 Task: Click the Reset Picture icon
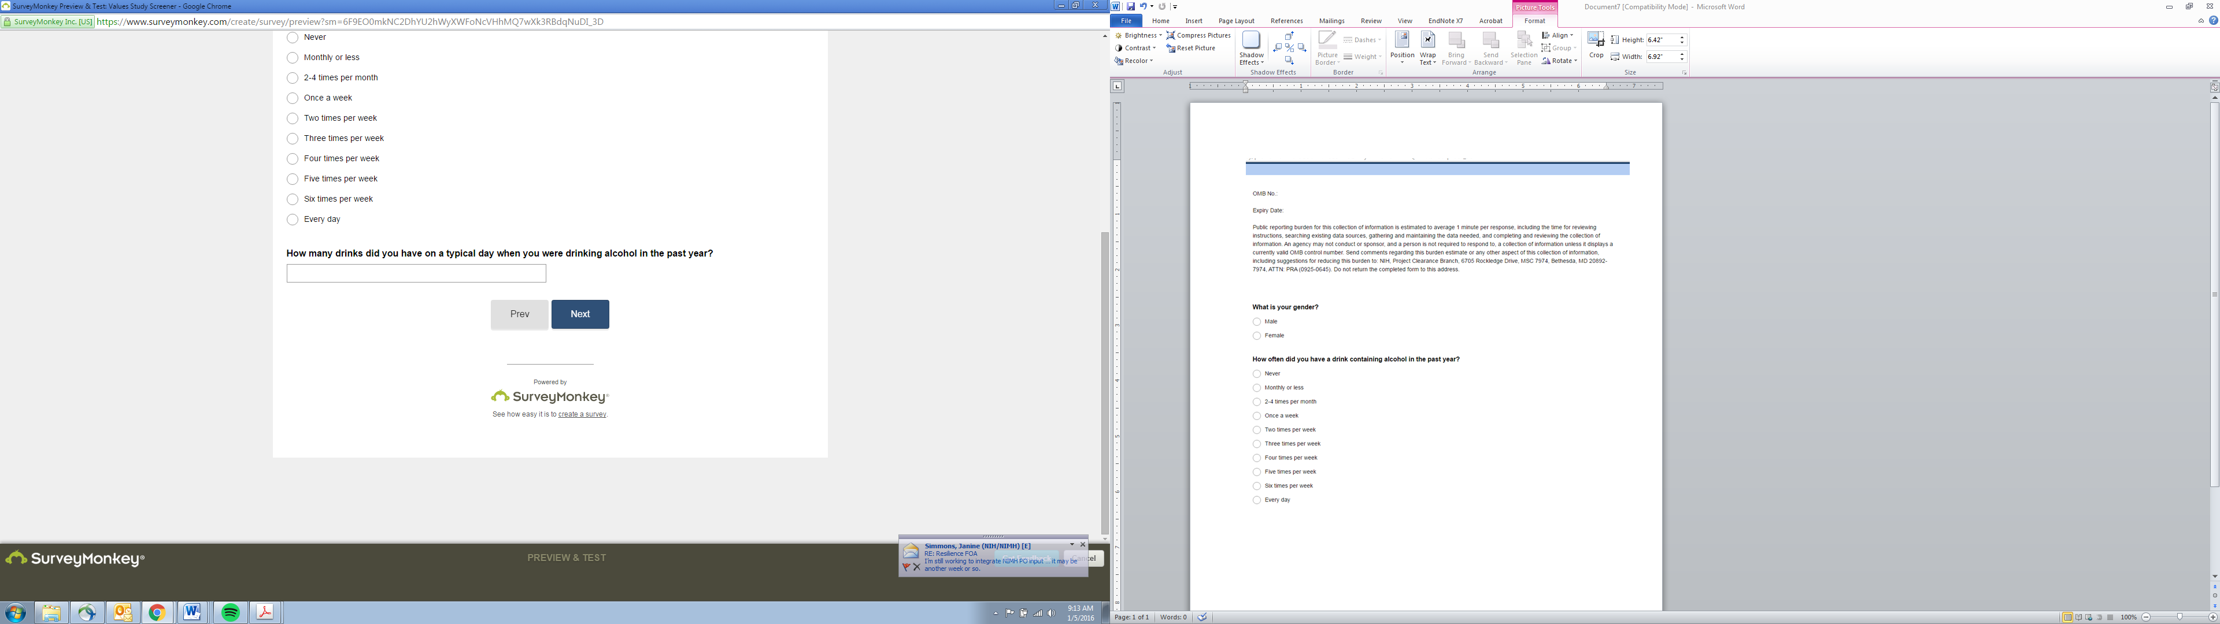pos(1171,49)
